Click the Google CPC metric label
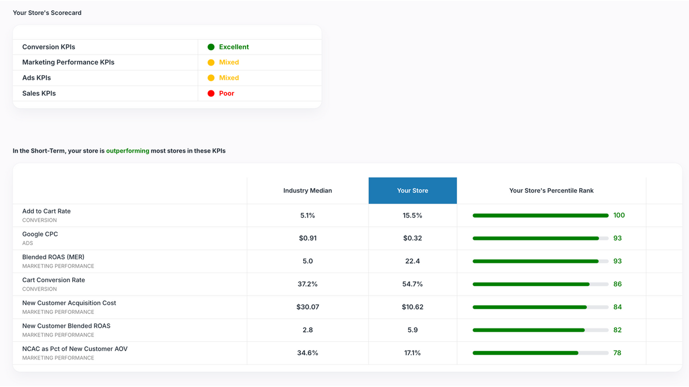689x387 pixels. pos(40,234)
